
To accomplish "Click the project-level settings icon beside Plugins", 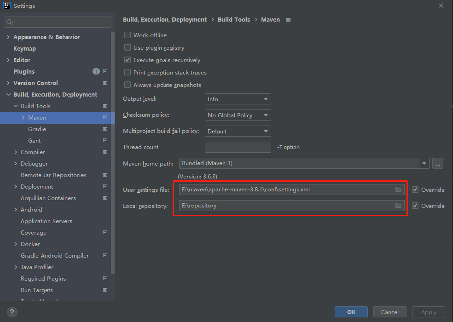I will 105,71.
